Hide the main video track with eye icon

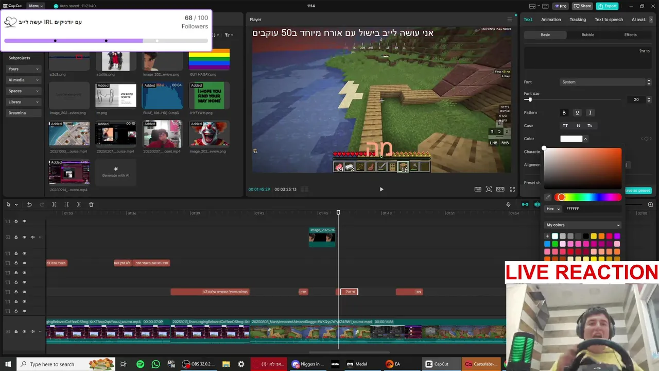coord(24,331)
